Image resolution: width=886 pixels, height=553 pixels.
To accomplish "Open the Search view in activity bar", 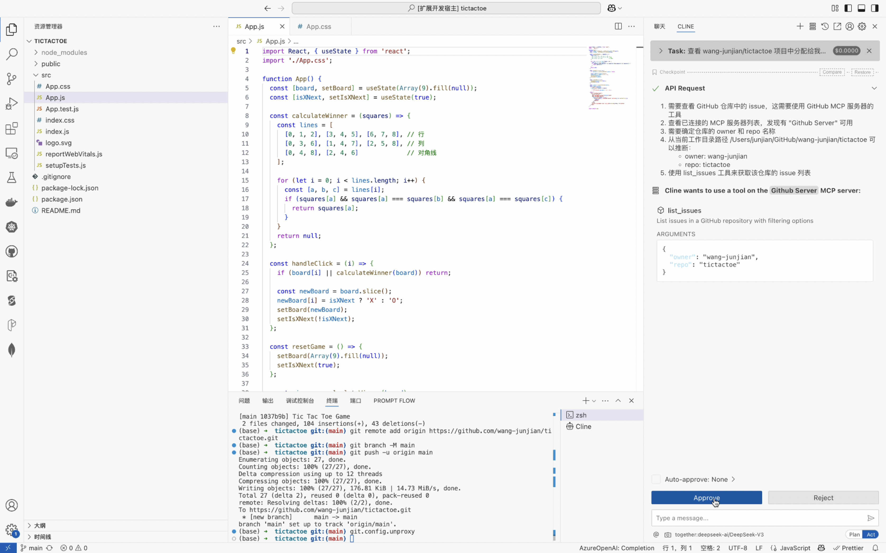I will pyautogui.click(x=12, y=54).
